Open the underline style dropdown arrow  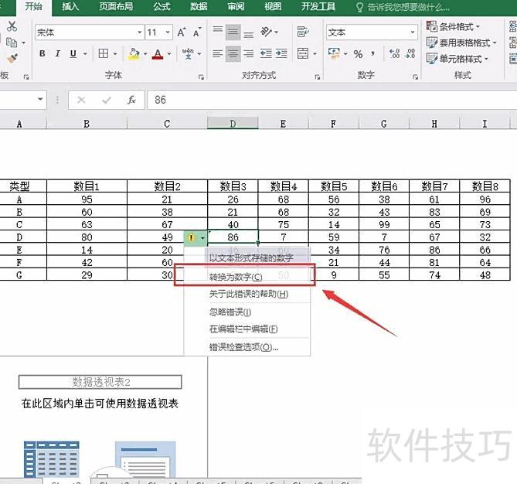pyautogui.click(x=85, y=53)
